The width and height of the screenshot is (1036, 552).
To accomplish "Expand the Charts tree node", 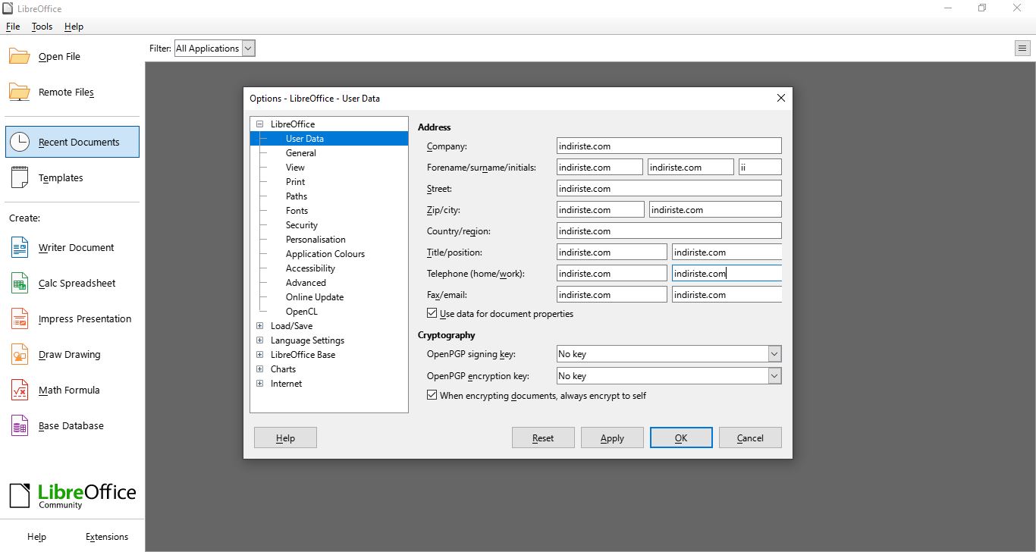I will [x=260, y=369].
